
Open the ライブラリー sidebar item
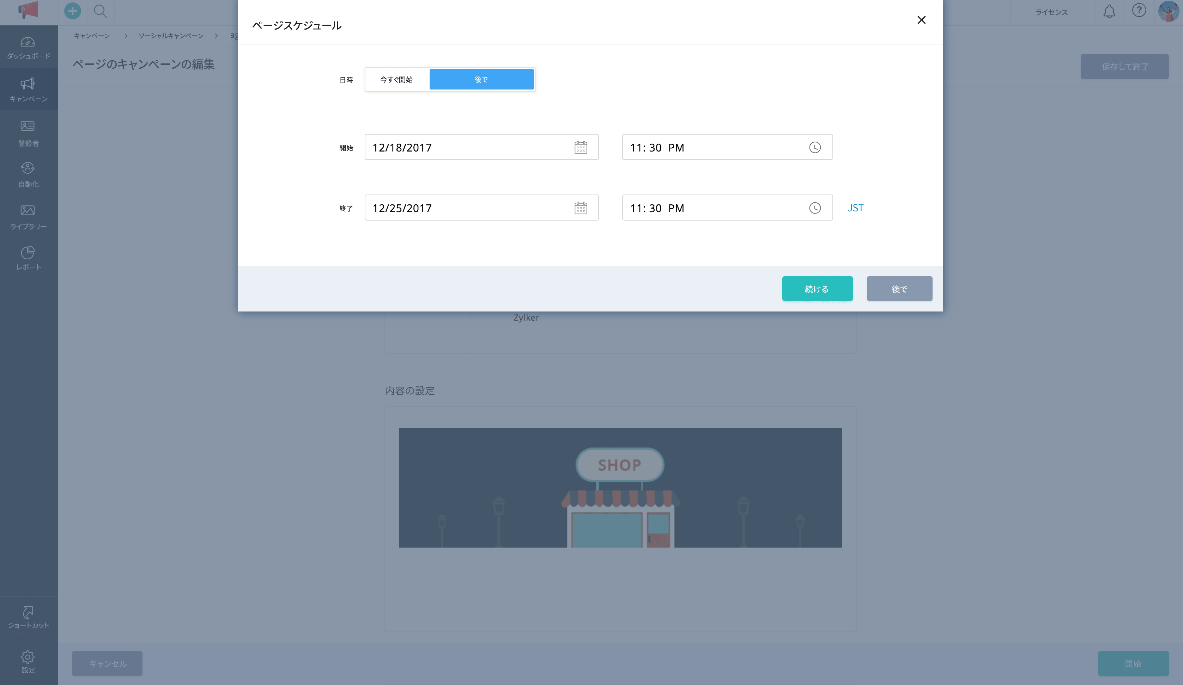pyautogui.click(x=28, y=217)
